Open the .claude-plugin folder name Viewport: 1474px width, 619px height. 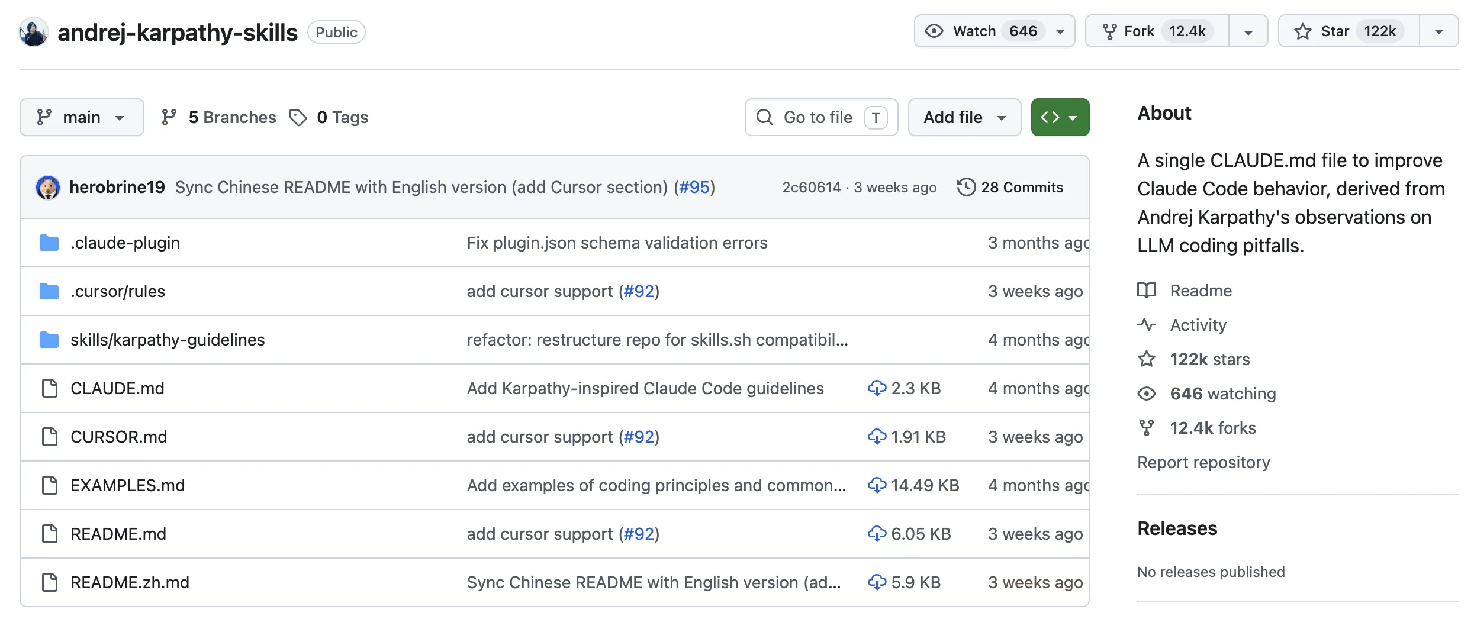point(125,243)
